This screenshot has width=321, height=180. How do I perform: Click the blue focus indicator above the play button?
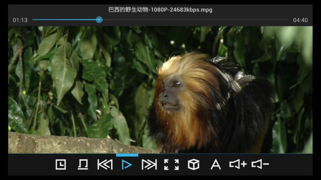[127, 155]
